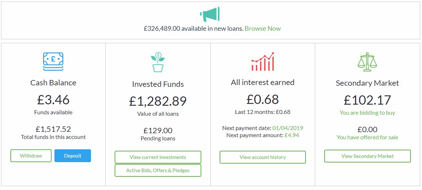Click the blue cash banknotes icon
Viewport: 422px width, 190px height.
coord(53,61)
